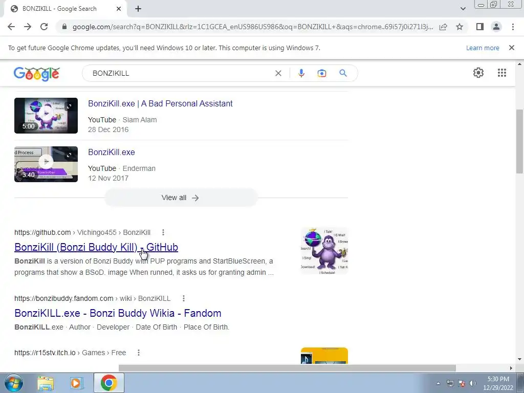The width and height of the screenshot is (524, 393).
Task: Bookmark this page with the star
Action: (x=460, y=27)
